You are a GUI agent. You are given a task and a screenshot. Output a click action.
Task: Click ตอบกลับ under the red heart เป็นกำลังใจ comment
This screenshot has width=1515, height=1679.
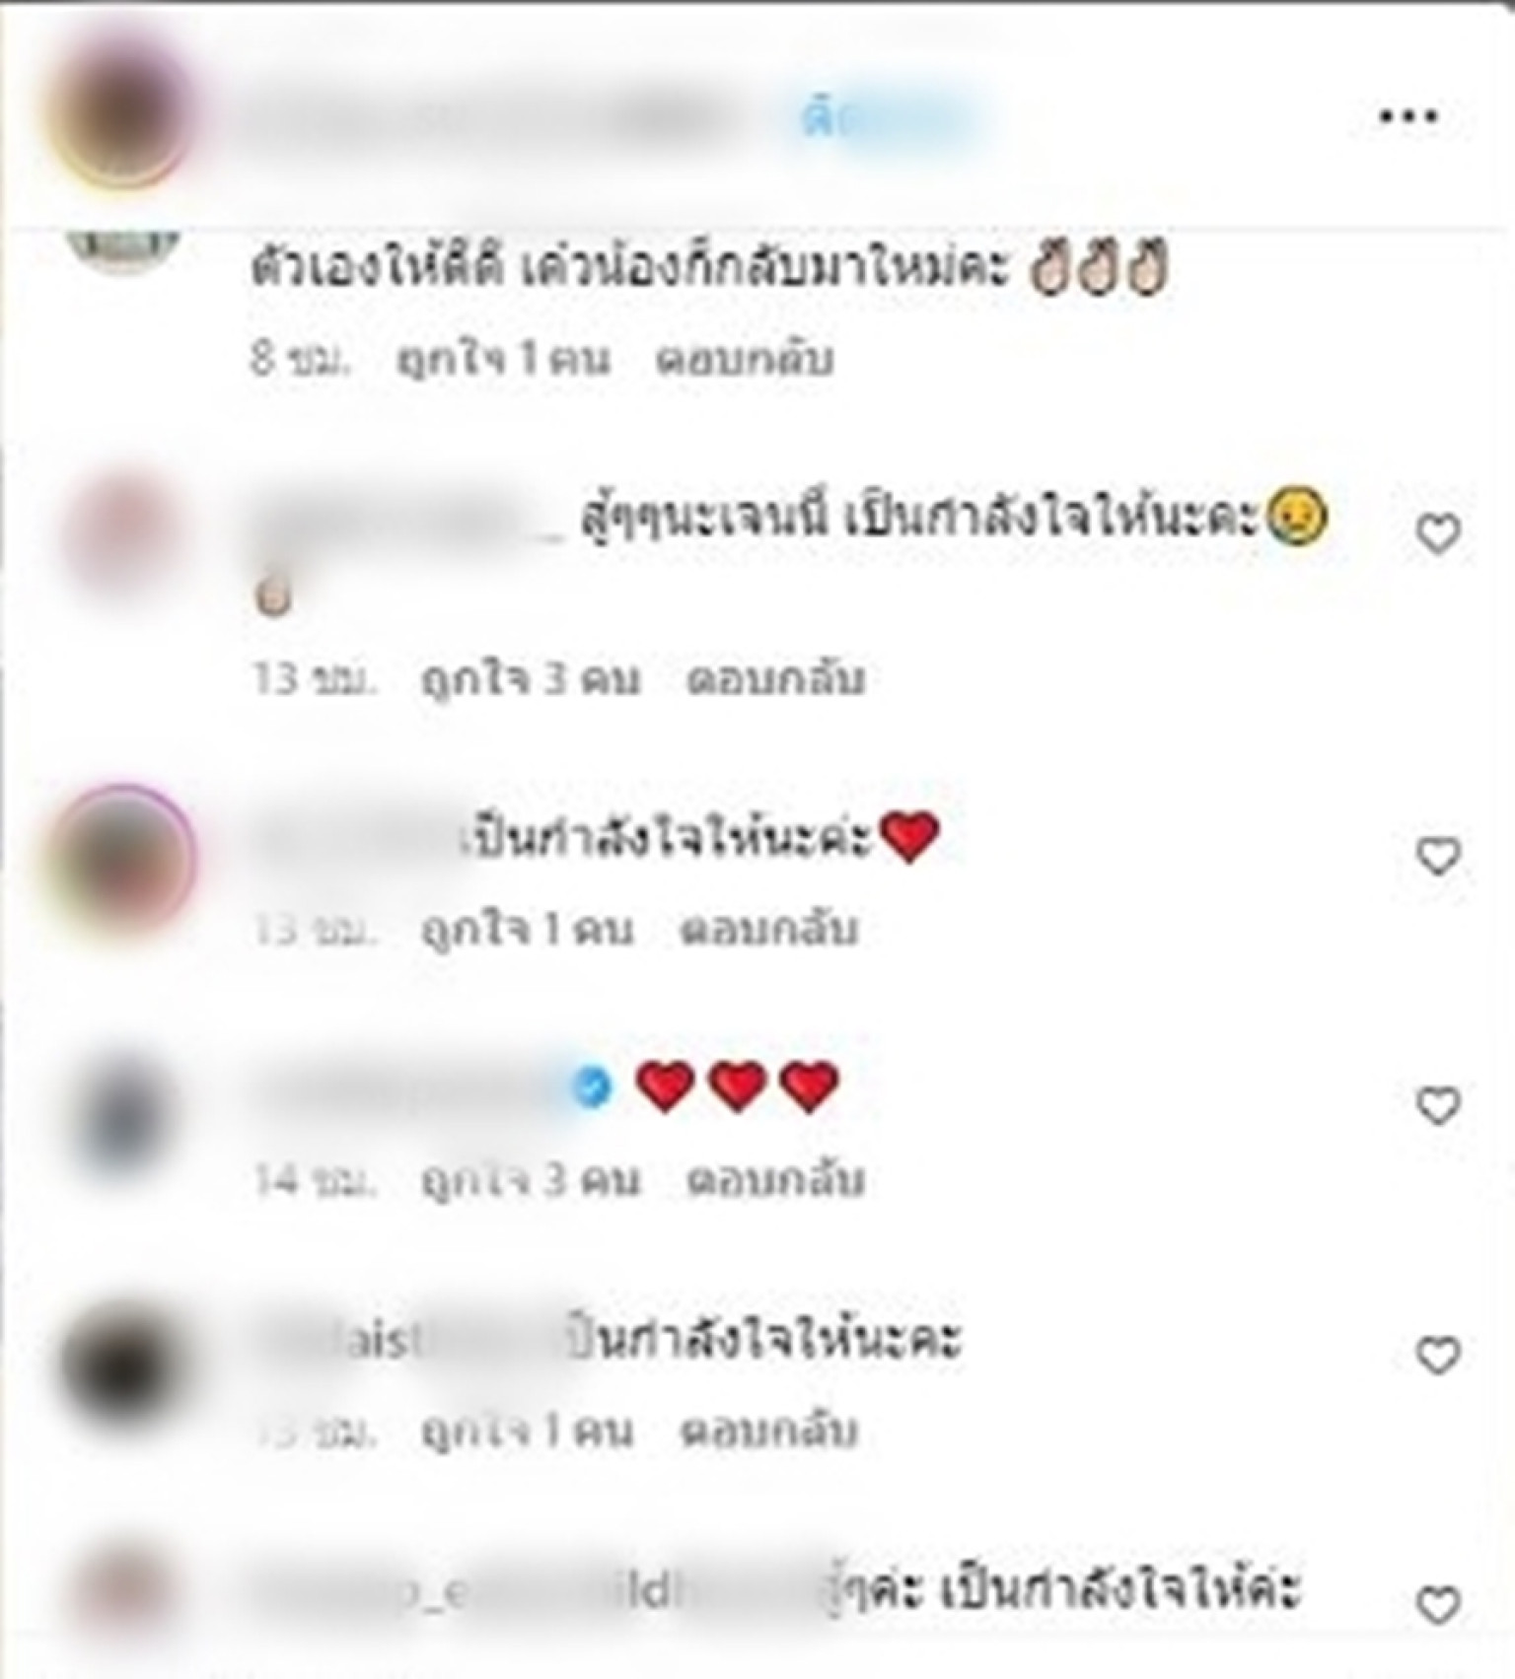click(x=769, y=930)
